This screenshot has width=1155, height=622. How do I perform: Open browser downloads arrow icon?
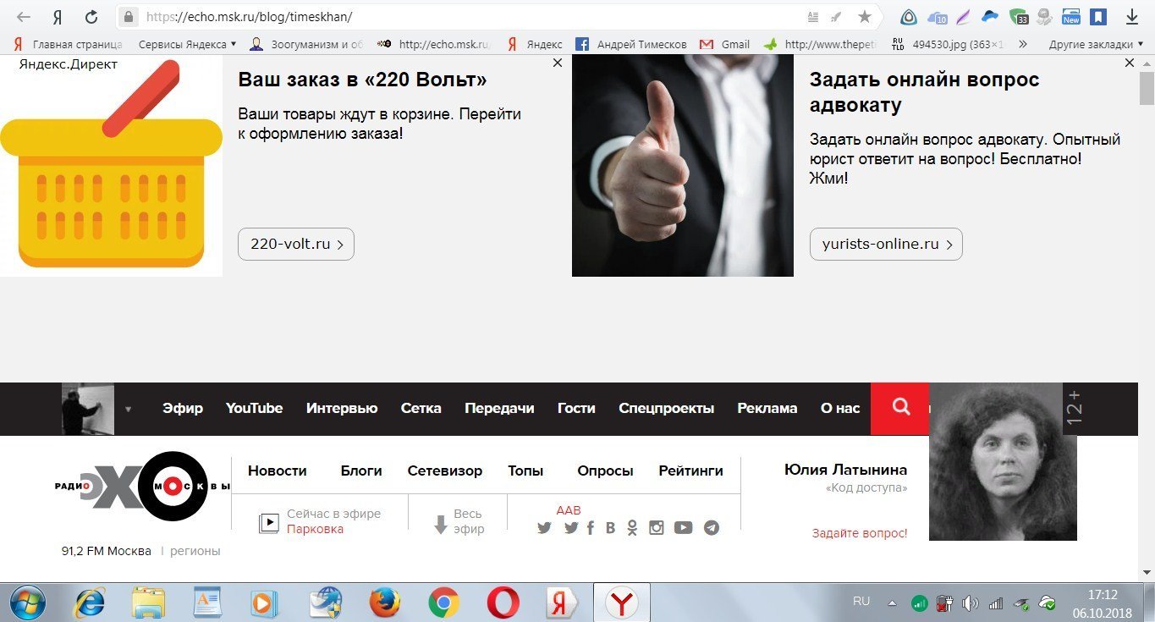coord(1132,17)
